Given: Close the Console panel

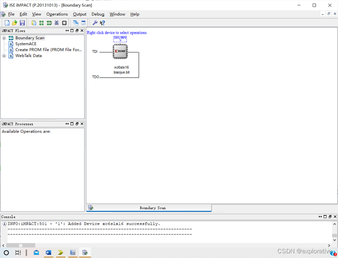Looking at the screenshot, I should 335,217.
